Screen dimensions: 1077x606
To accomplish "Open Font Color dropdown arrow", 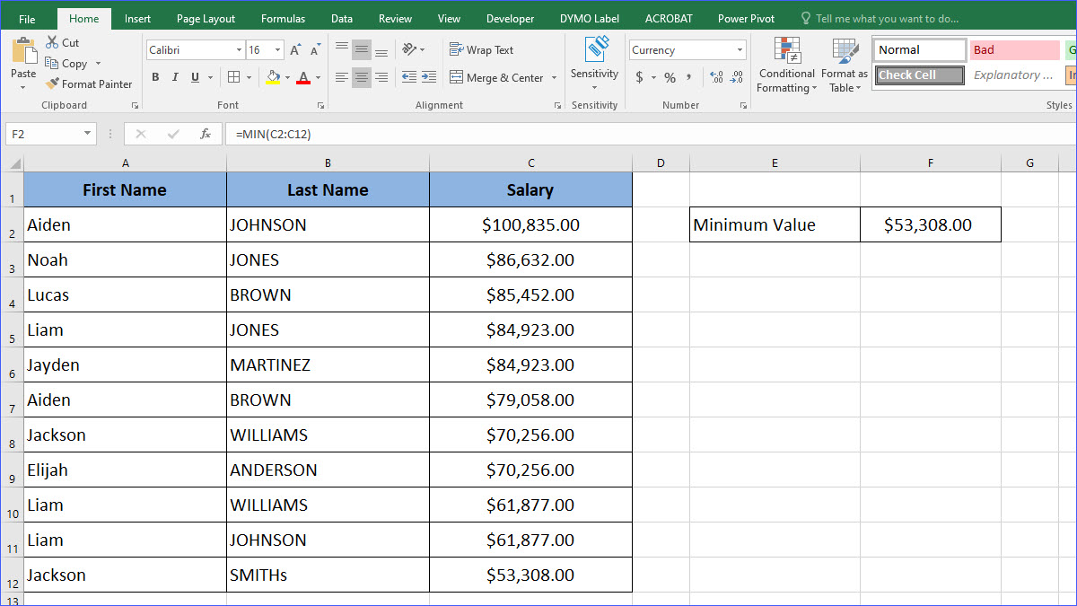I will 320,78.
